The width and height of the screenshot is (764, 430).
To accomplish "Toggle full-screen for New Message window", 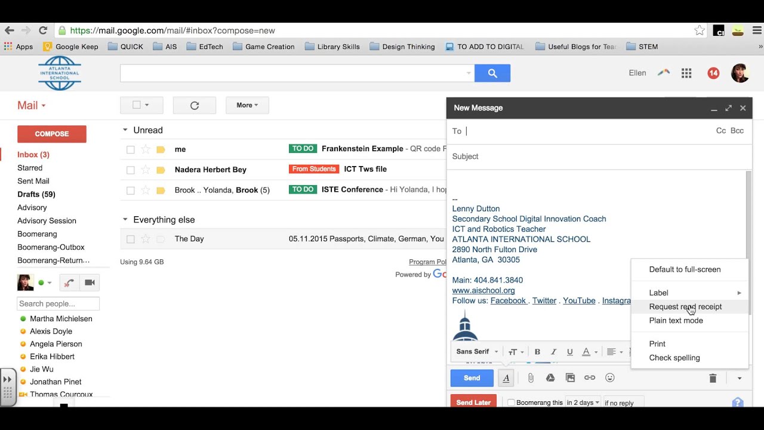I will 728,108.
